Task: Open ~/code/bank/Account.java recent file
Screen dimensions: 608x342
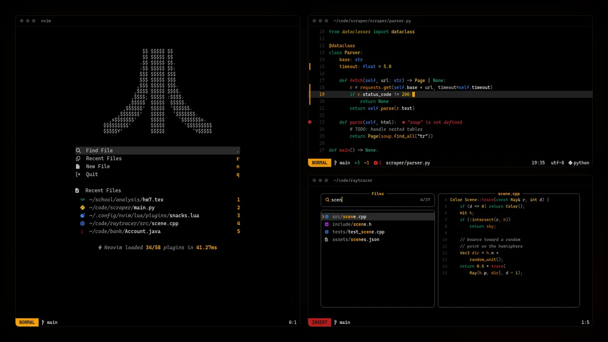Action: coord(160,232)
